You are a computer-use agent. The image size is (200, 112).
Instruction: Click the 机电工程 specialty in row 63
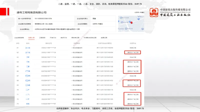(133, 57)
